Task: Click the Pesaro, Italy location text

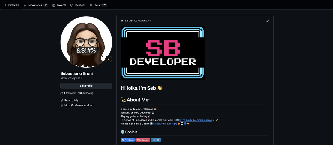Action: click(x=71, y=100)
